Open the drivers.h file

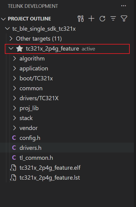pyautogui.click(x=30, y=148)
